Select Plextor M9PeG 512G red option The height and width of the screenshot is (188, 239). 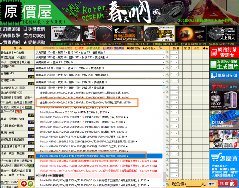point(99,166)
